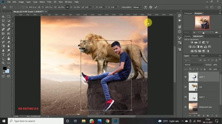Viewport: 222px width, 124px height.
Task: Switch to the Channels tab
Action: (x=195, y=56)
